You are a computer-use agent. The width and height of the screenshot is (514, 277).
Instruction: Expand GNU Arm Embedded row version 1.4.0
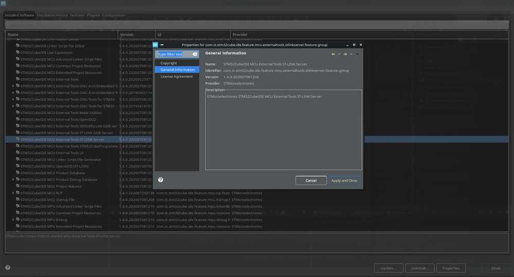[x=13, y=86]
